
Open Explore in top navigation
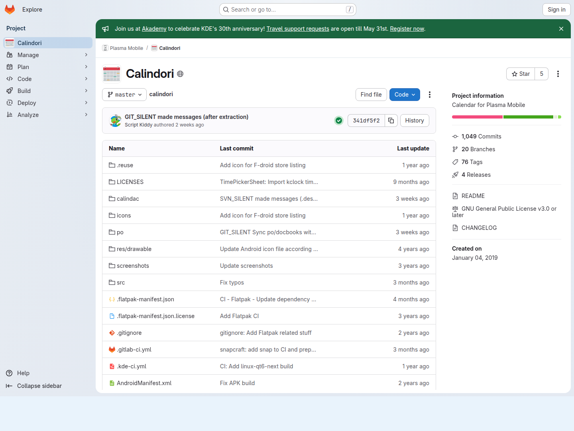click(x=32, y=10)
